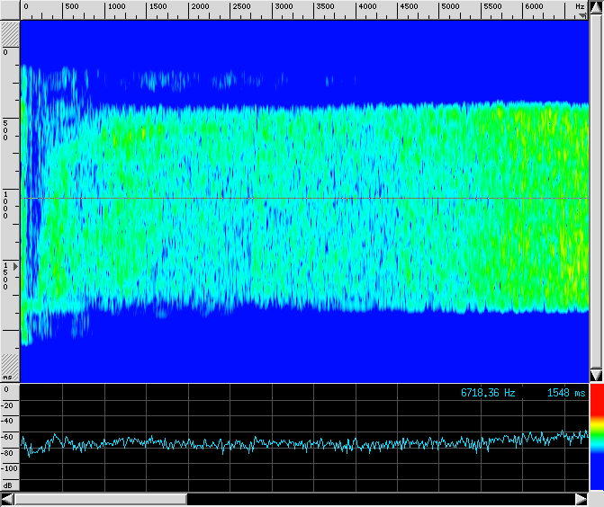Click the red top of the color scale bar
The width and height of the screenshot is (604, 507).
(x=596, y=403)
